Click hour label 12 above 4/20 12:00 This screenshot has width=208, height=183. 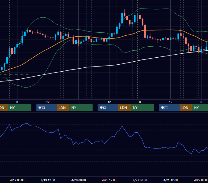tap(109, 102)
